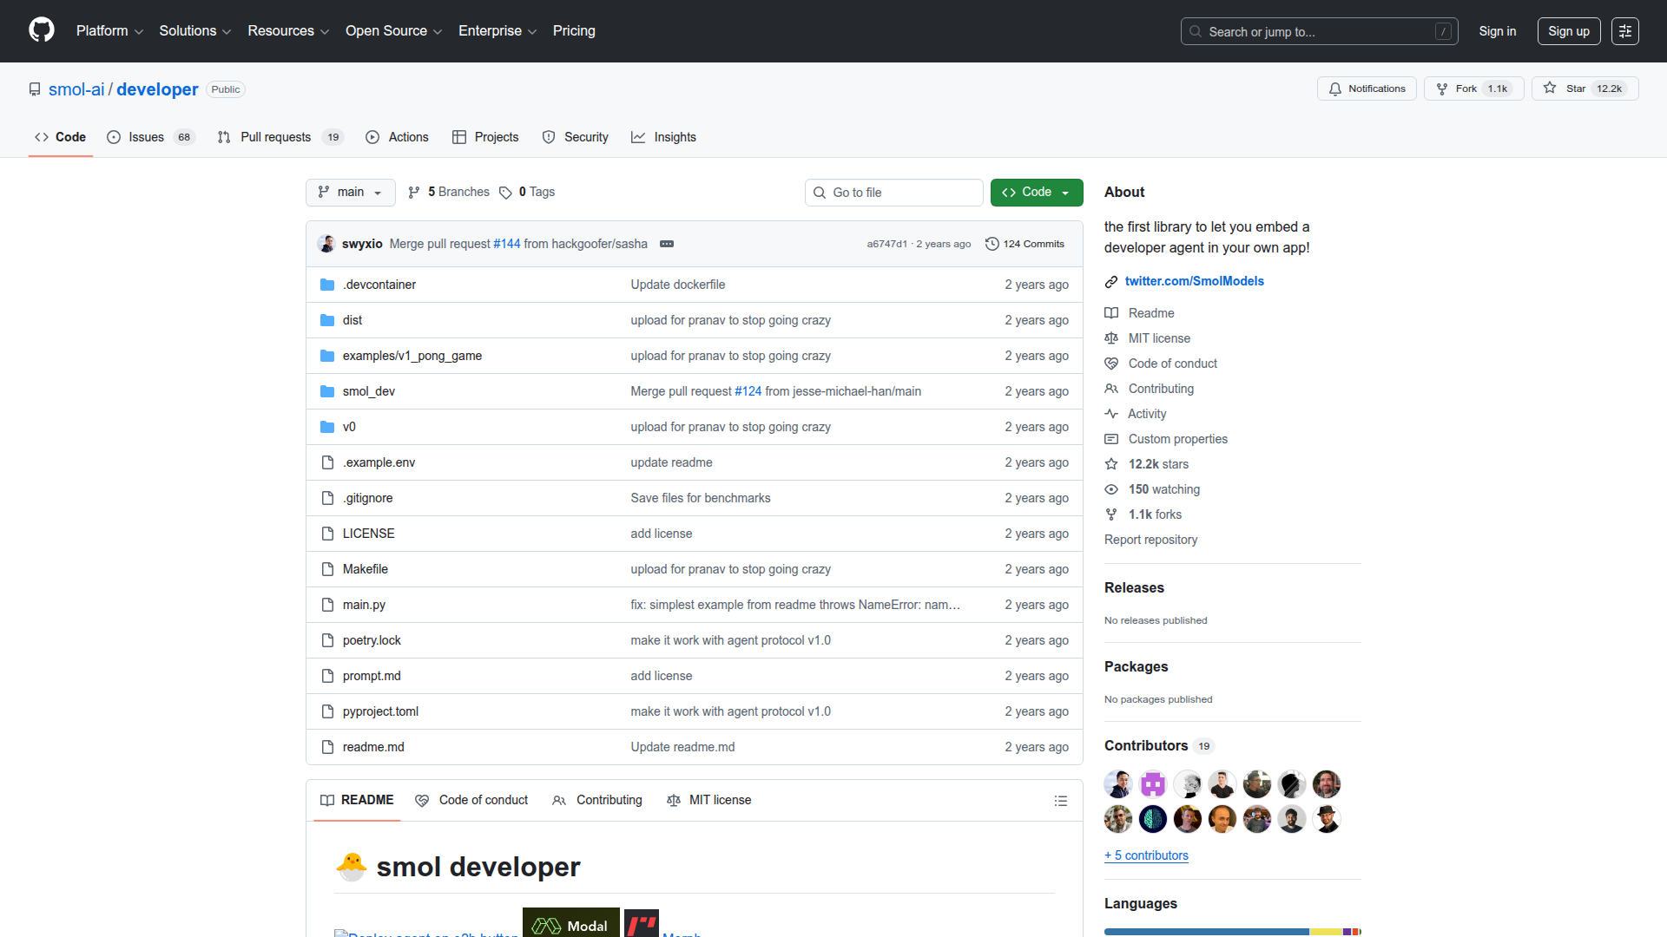Open the smol_dev folder icon
Image resolution: width=1667 pixels, height=937 pixels.
(x=327, y=391)
